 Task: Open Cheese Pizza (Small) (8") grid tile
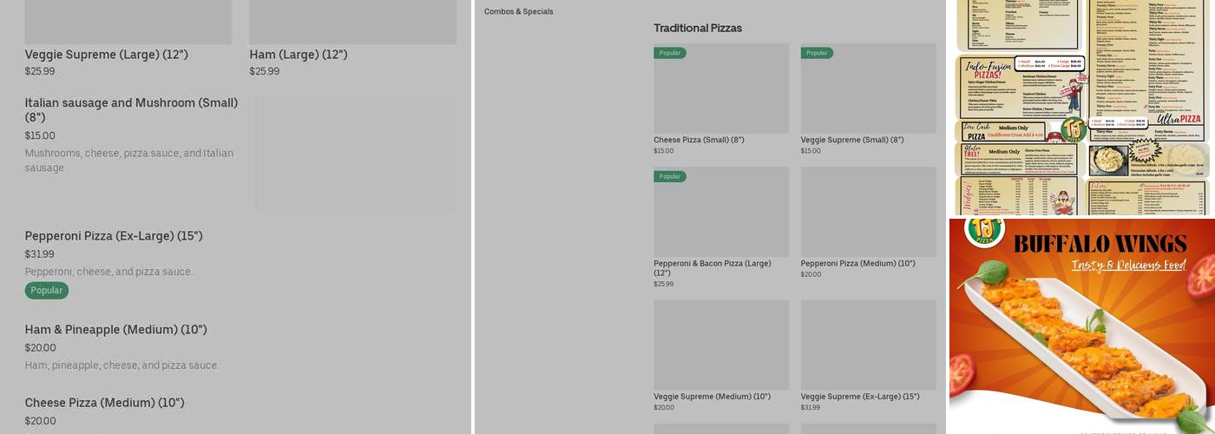(x=721, y=95)
